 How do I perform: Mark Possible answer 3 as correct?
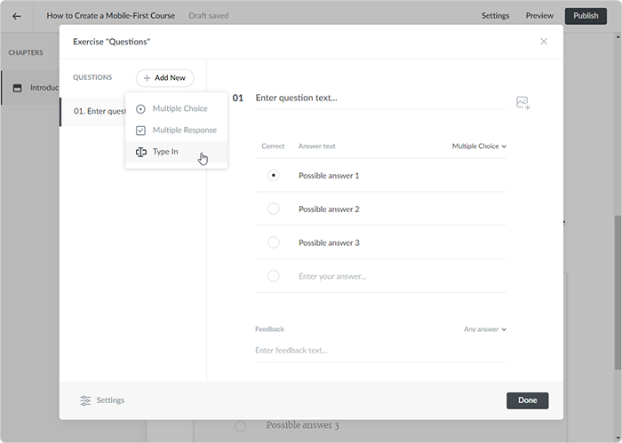[x=274, y=242]
